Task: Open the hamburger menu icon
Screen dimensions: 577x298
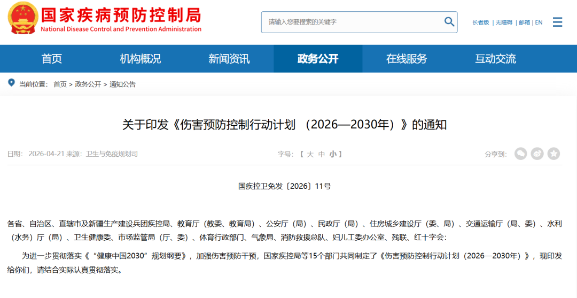Action: click(557, 22)
